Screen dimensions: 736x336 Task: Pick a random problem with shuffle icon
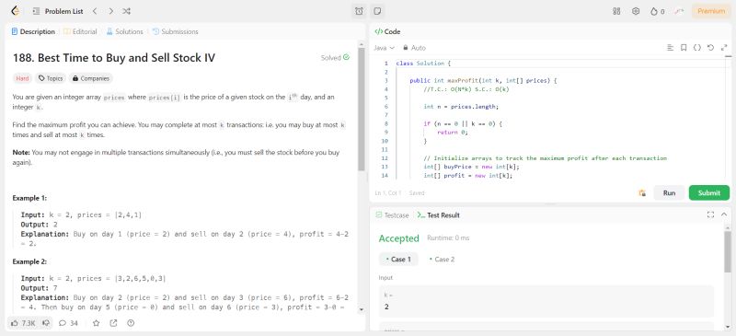point(126,11)
